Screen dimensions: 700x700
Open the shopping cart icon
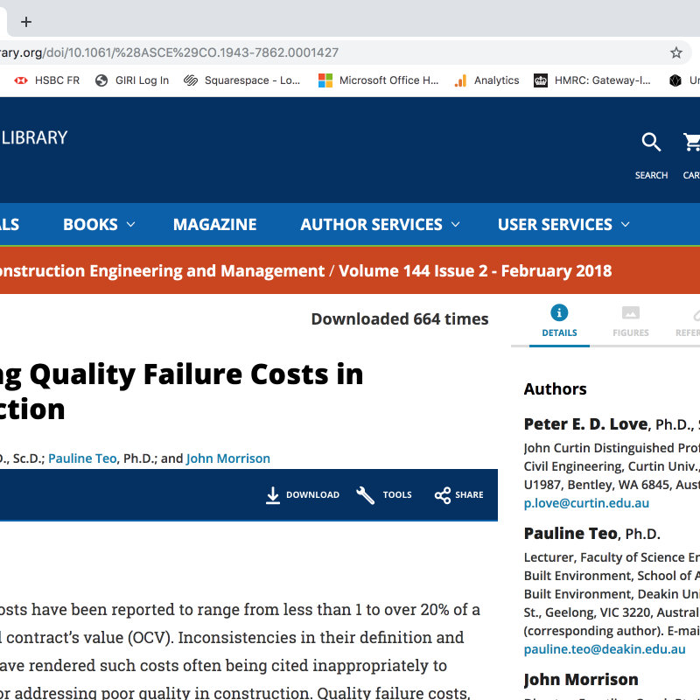pos(691,143)
